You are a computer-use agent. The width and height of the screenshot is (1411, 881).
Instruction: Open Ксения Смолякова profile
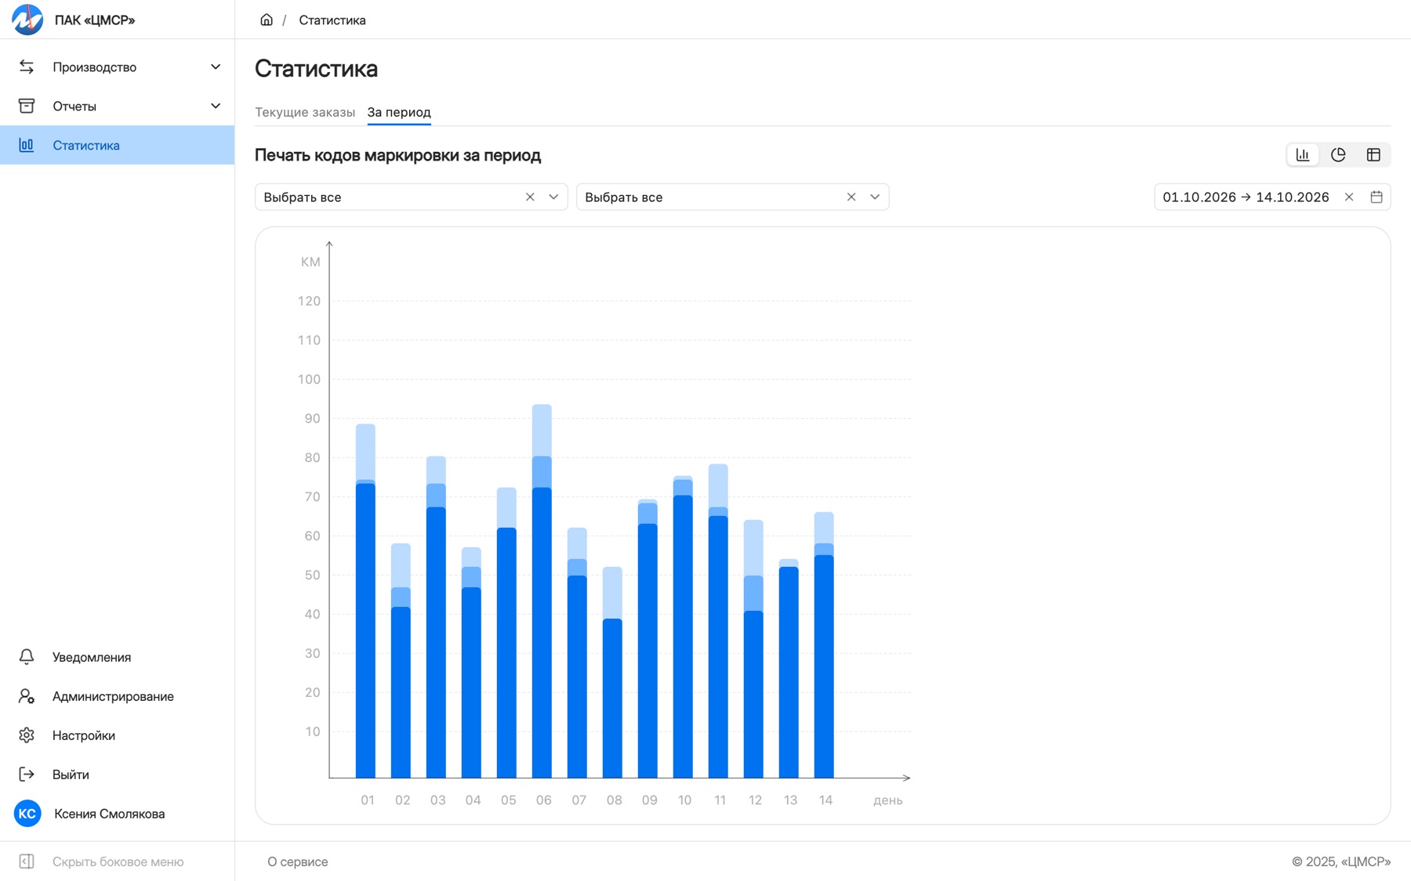click(x=110, y=814)
